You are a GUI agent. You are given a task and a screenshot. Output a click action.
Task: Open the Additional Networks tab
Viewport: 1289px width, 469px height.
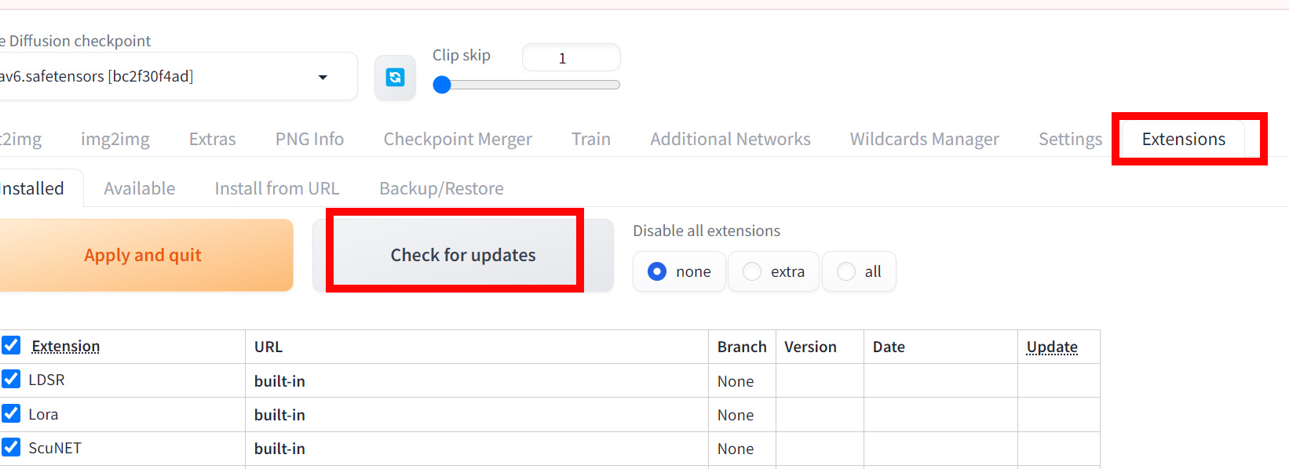(x=730, y=140)
